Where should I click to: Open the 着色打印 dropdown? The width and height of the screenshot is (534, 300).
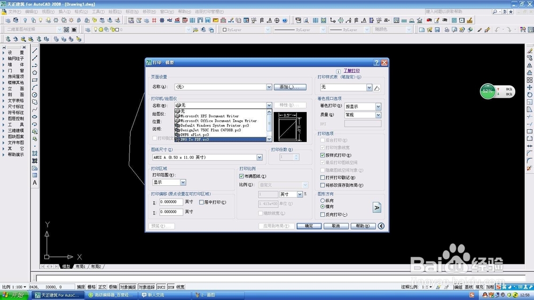point(378,107)
